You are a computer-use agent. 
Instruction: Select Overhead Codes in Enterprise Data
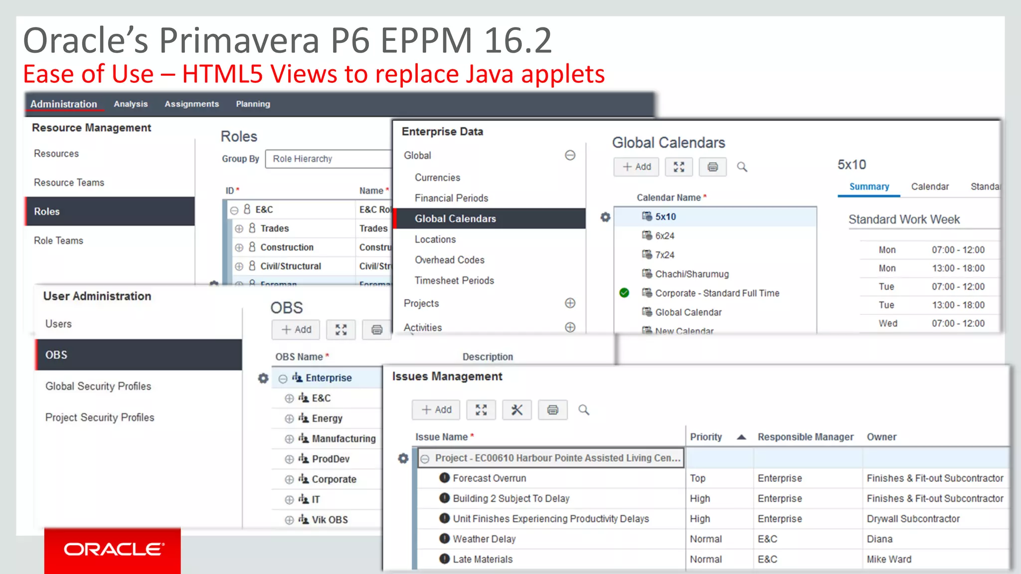pyautogui.click(x=449, y=260)
